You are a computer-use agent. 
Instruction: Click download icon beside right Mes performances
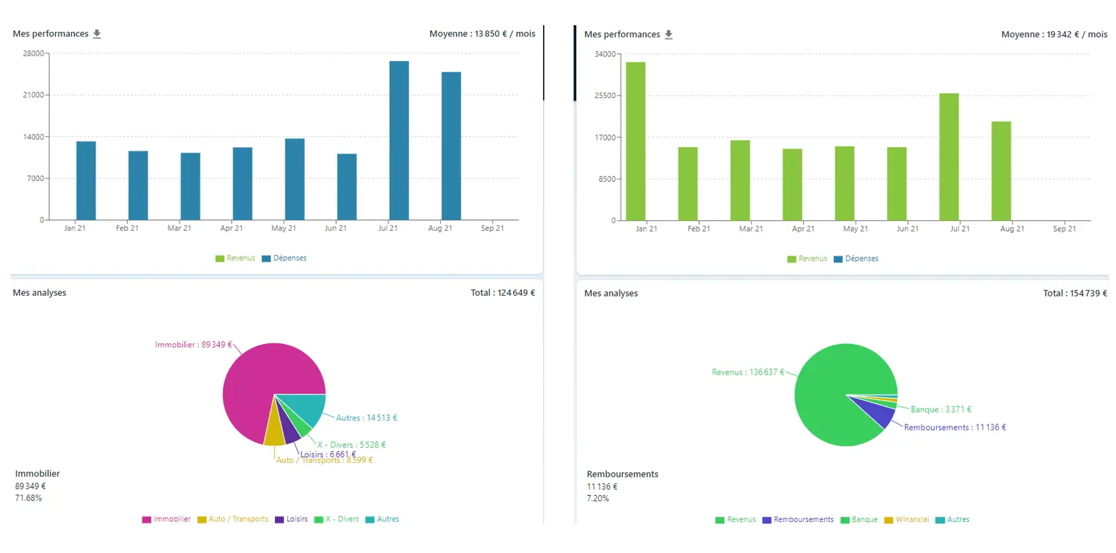click(x=669, y=34)
